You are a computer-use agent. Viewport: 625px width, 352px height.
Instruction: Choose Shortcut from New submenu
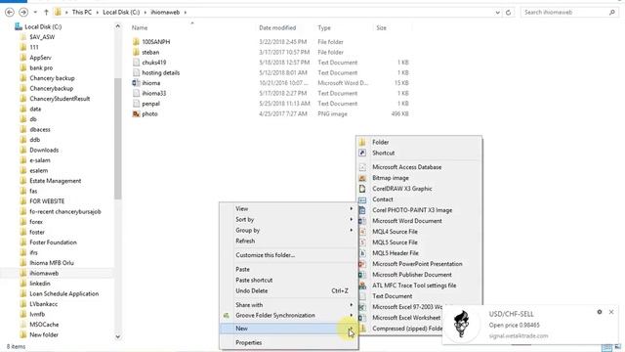point(419,153)
